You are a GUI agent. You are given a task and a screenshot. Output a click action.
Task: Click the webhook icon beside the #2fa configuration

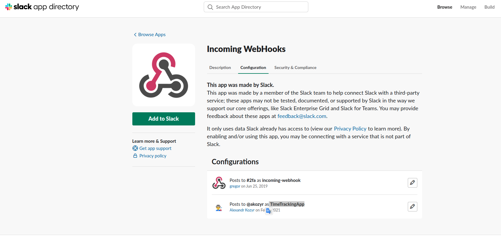coord(219,183)
